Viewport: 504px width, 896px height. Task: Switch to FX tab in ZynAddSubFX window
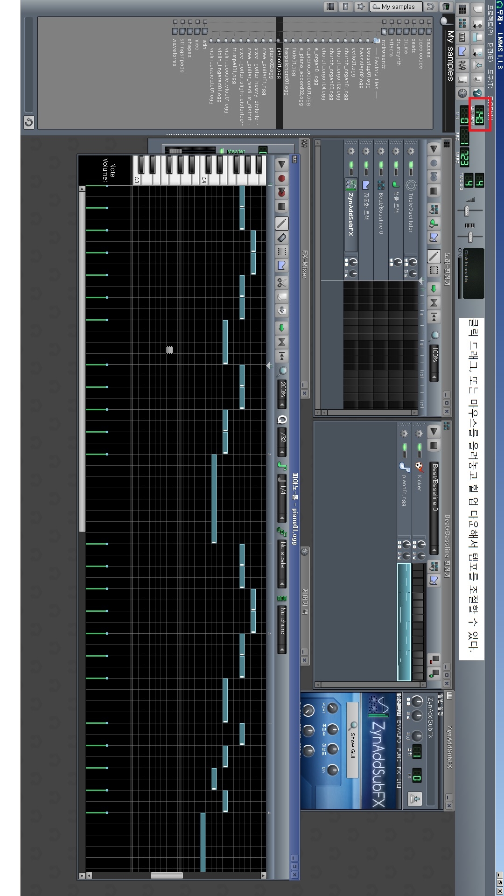[399, 770]
